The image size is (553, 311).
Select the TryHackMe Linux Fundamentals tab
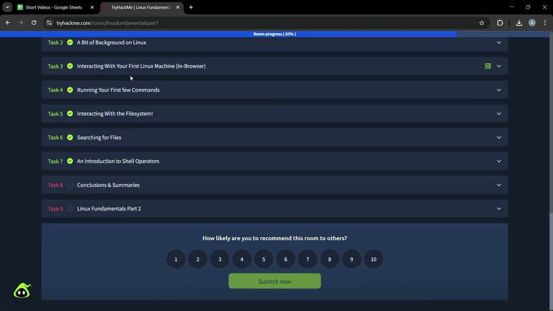click(141, 7)
